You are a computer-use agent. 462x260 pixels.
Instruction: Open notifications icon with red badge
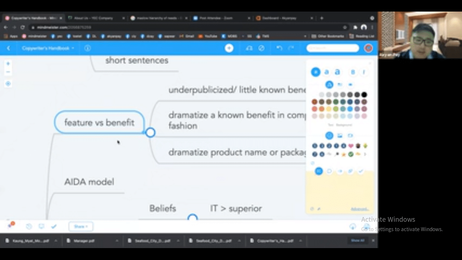11,225
